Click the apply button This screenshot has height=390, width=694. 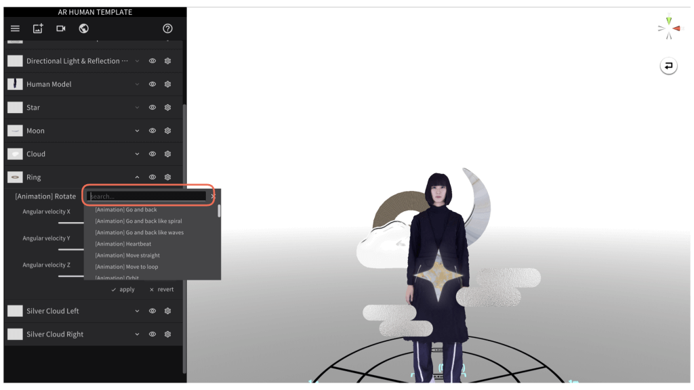(x=122, y=289)
